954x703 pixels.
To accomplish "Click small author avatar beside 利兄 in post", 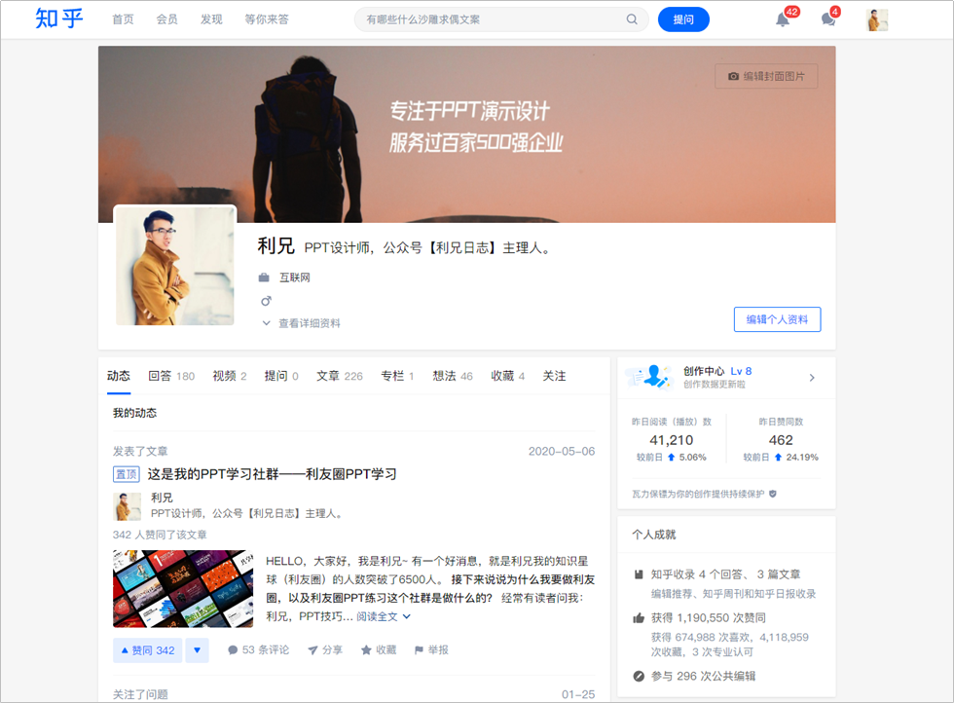I will 128,506.
